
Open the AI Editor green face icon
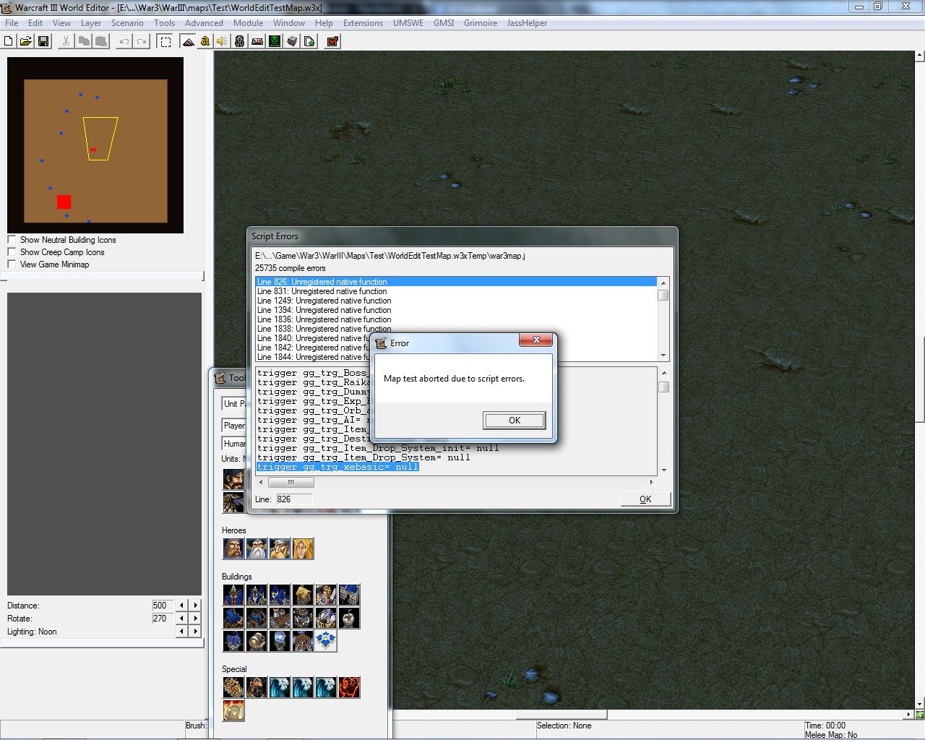click(275, 41)
